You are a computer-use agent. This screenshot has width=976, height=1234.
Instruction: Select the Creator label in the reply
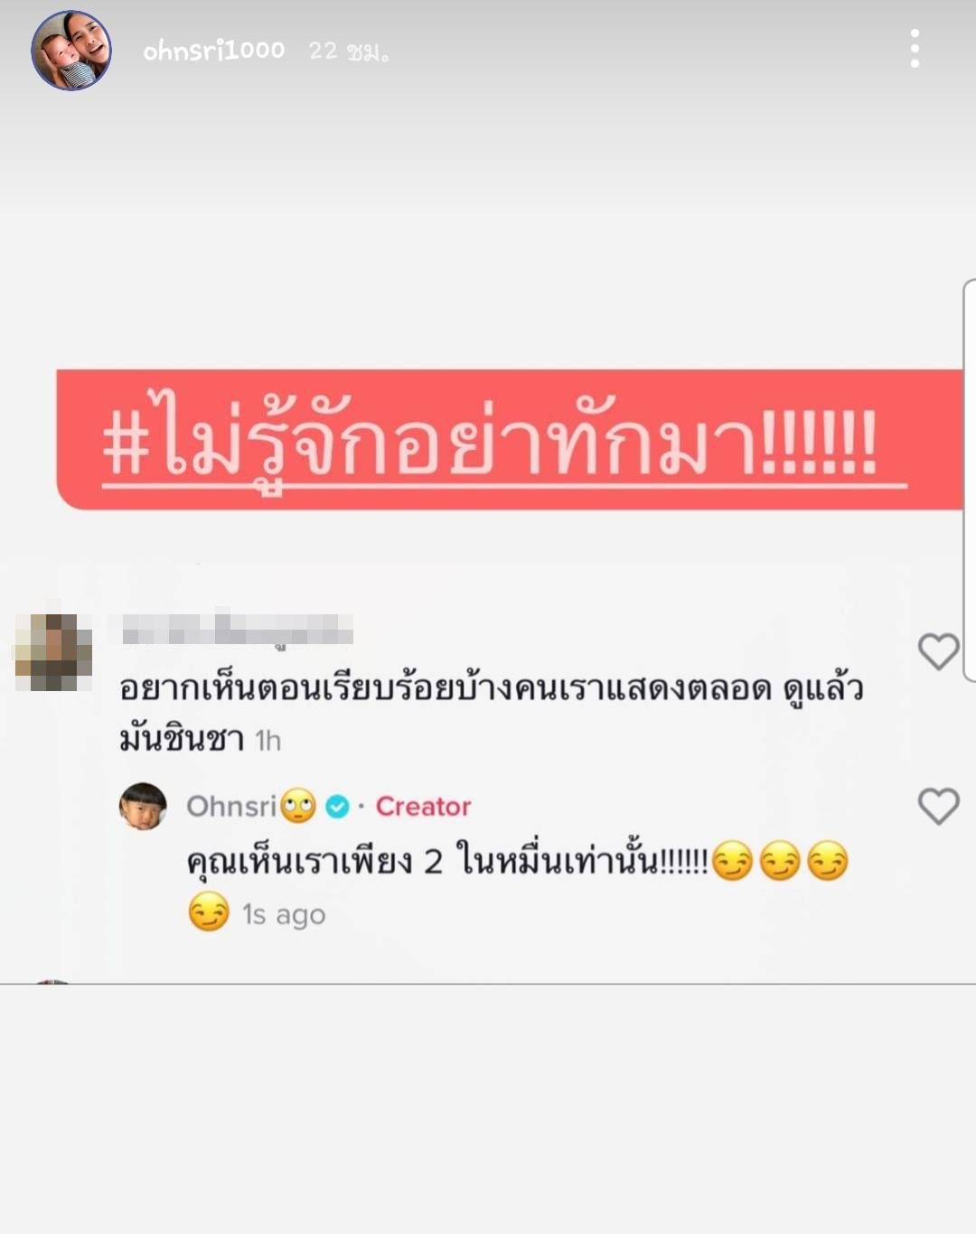click(423, 806)
